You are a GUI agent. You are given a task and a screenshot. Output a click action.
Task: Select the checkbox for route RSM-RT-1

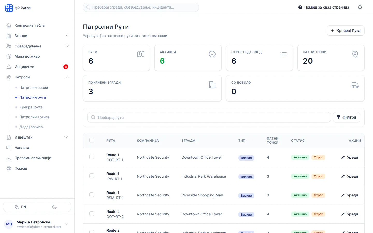tap(92, 195)
